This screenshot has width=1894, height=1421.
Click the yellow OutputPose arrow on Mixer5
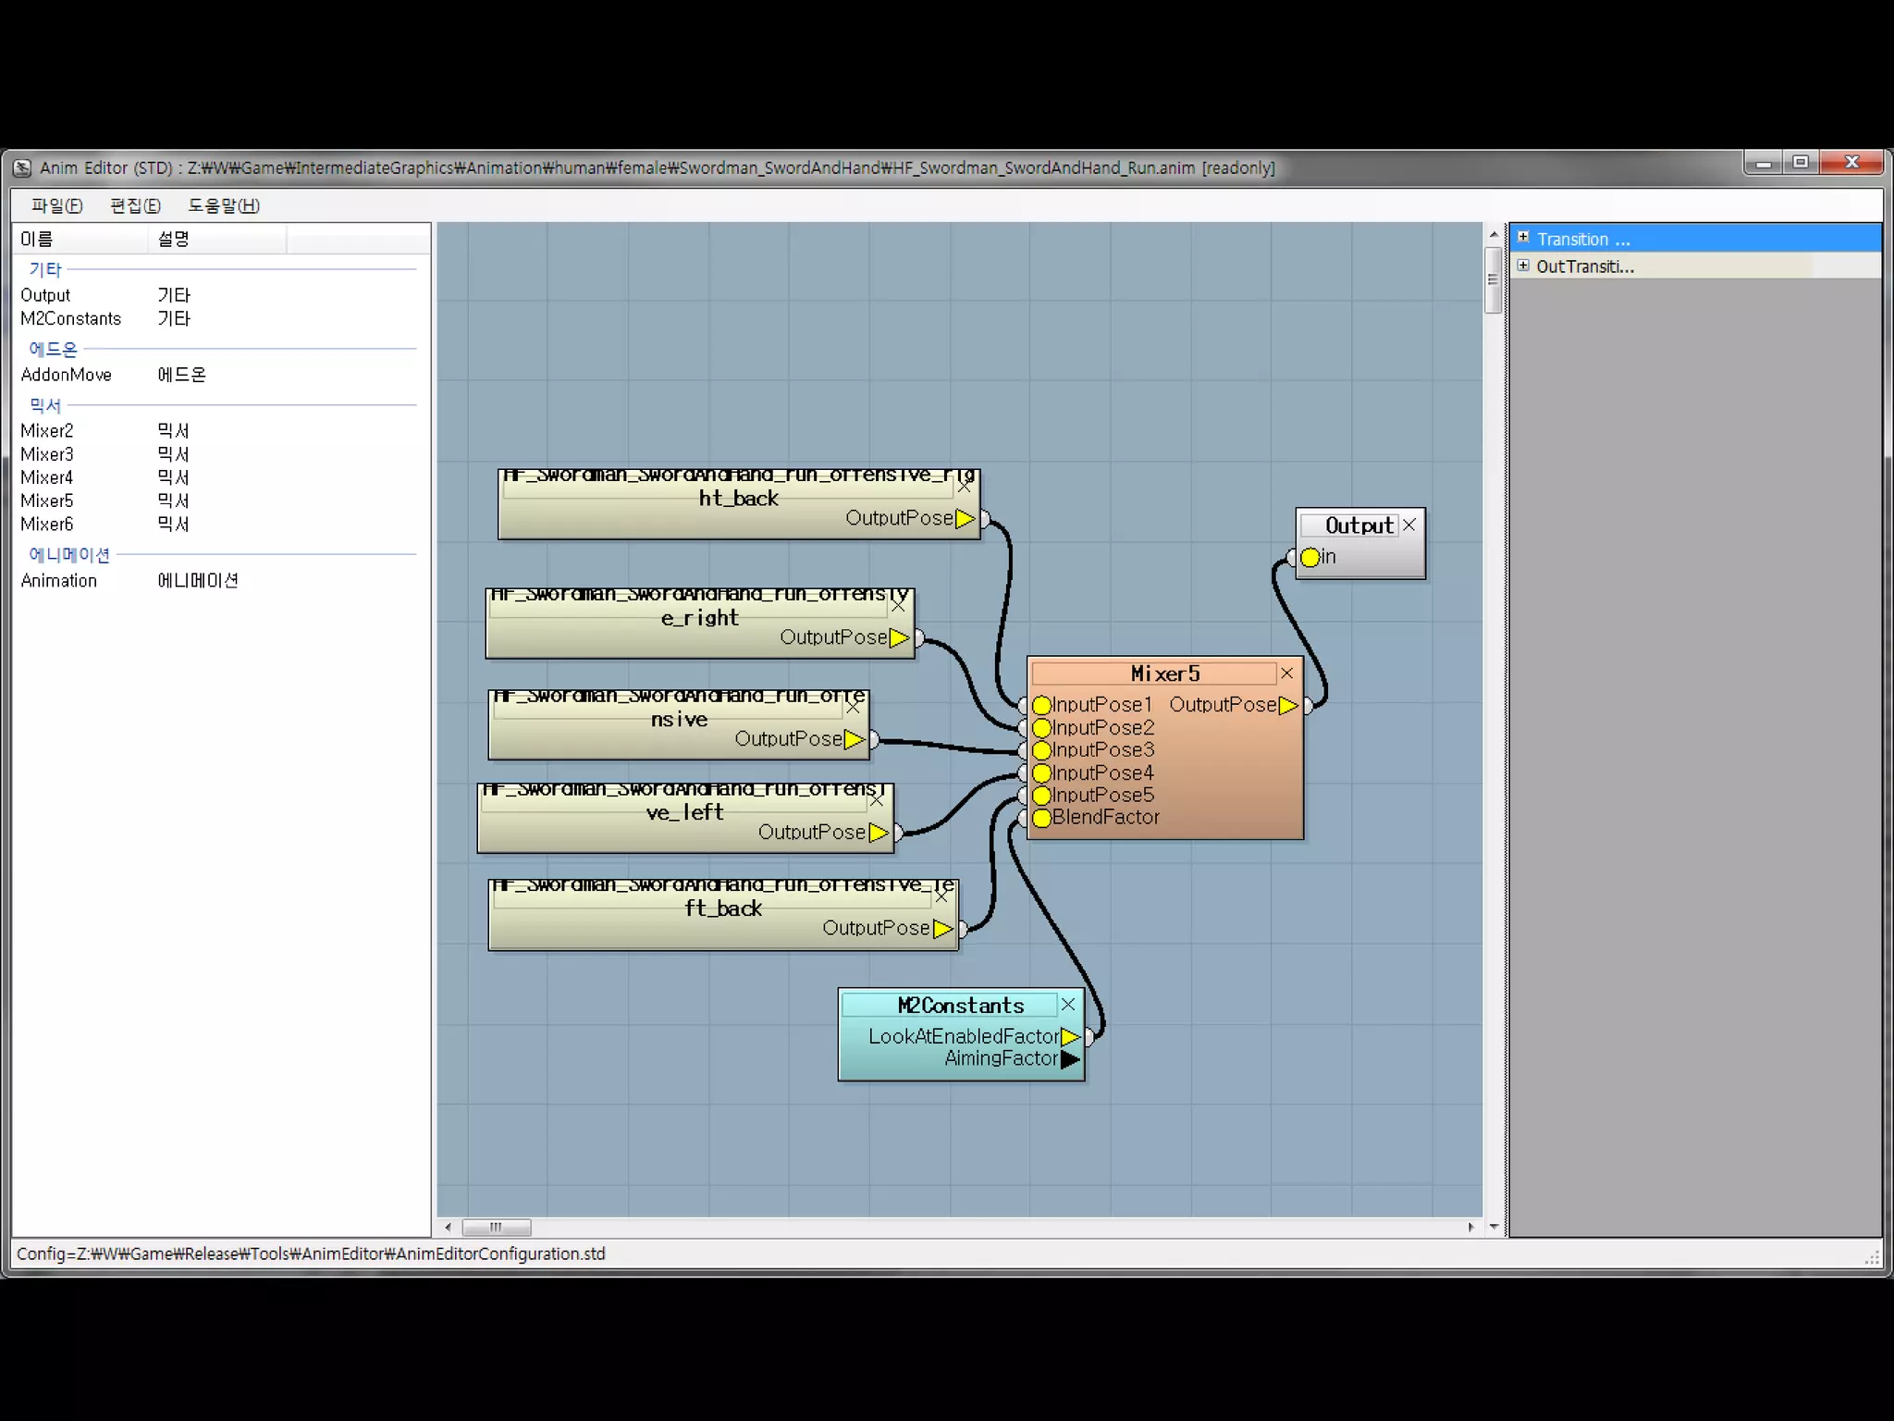coord(1288,705)
